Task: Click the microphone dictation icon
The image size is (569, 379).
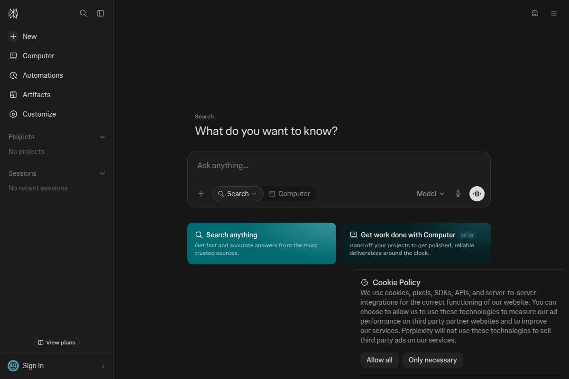Action: pos(458,194)
